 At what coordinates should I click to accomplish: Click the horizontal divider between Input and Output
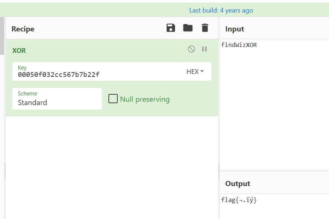274,171
